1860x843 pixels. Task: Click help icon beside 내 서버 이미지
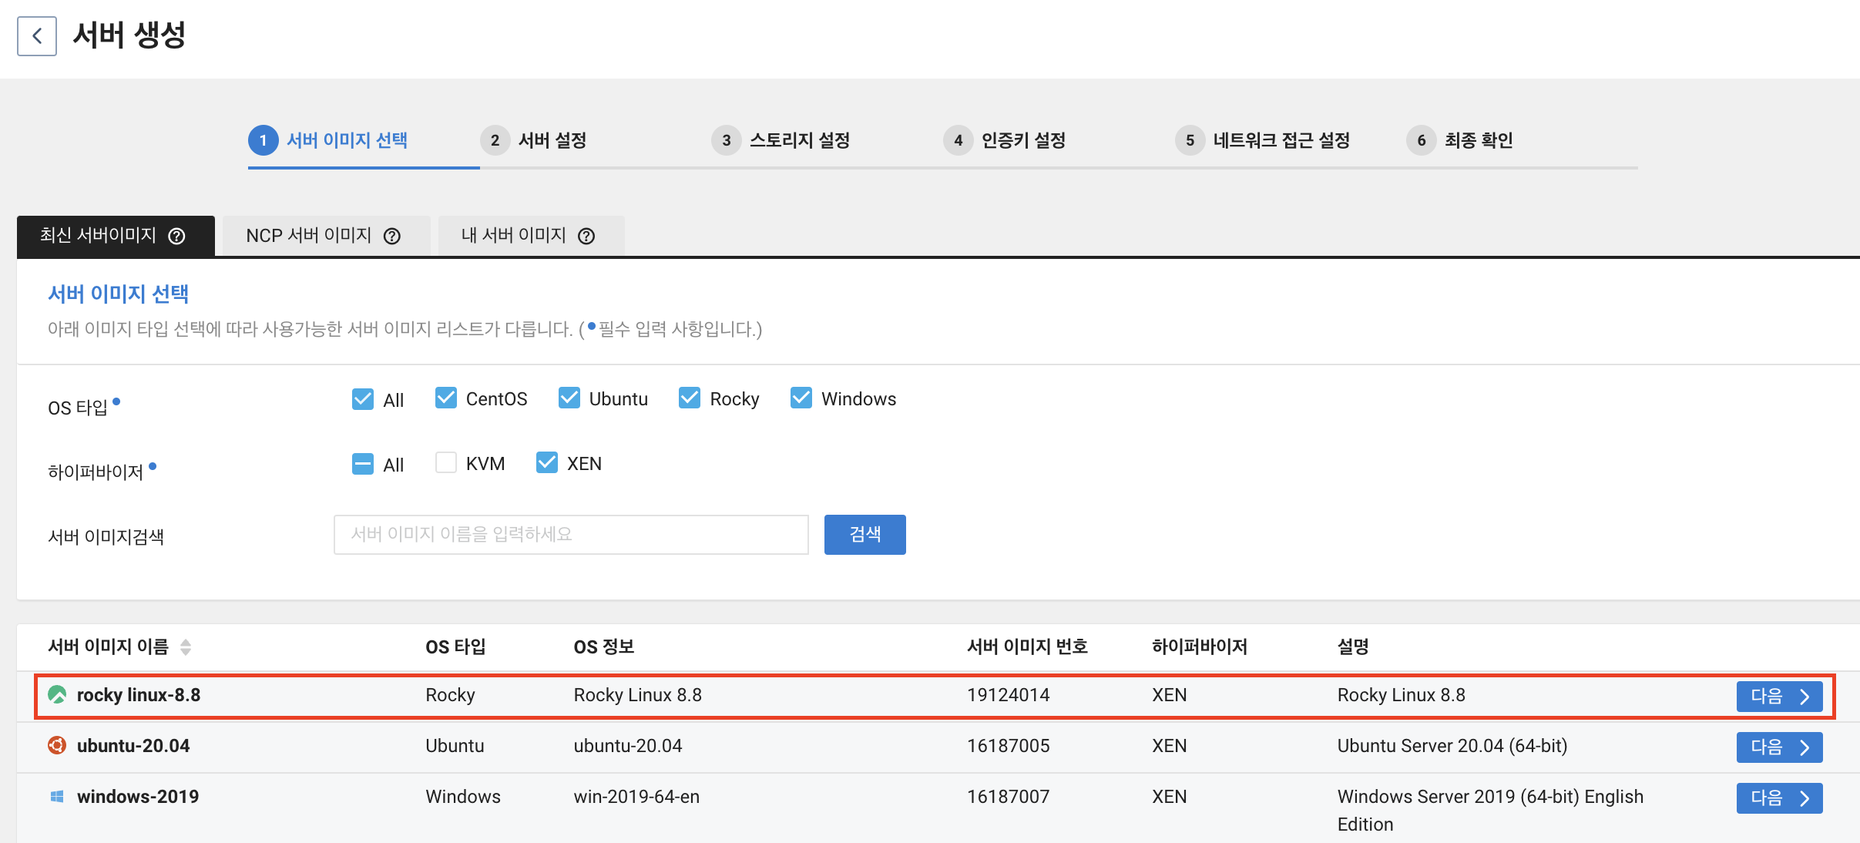(586, 236)
